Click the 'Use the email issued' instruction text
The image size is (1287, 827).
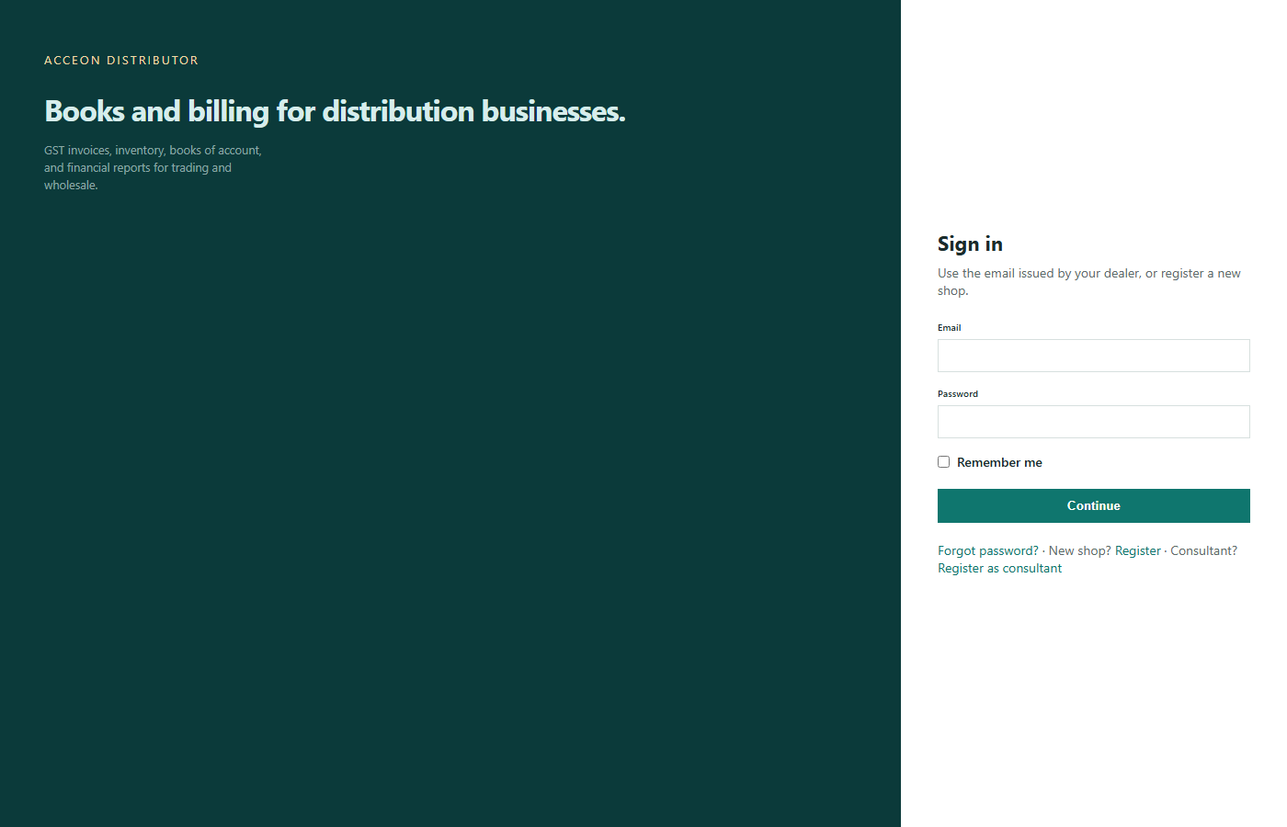pyautogui.click(x=1089, y=282)
